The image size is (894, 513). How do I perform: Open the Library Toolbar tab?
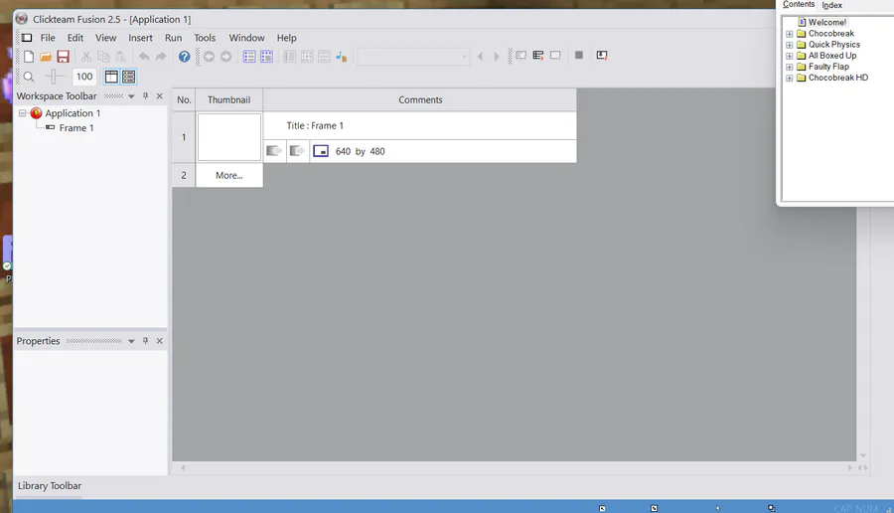[x=50, y=485]
